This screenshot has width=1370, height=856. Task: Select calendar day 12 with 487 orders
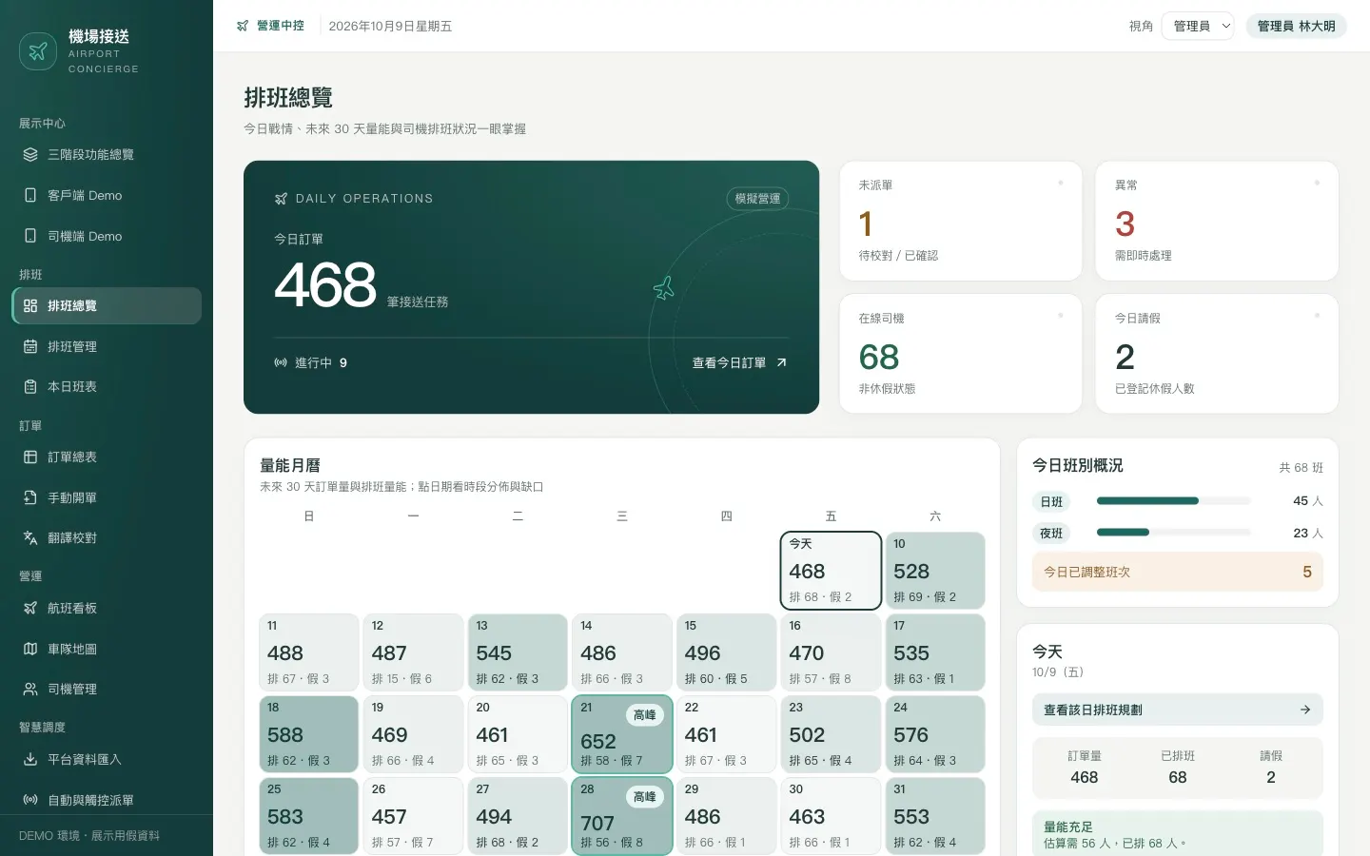[413, 652]
